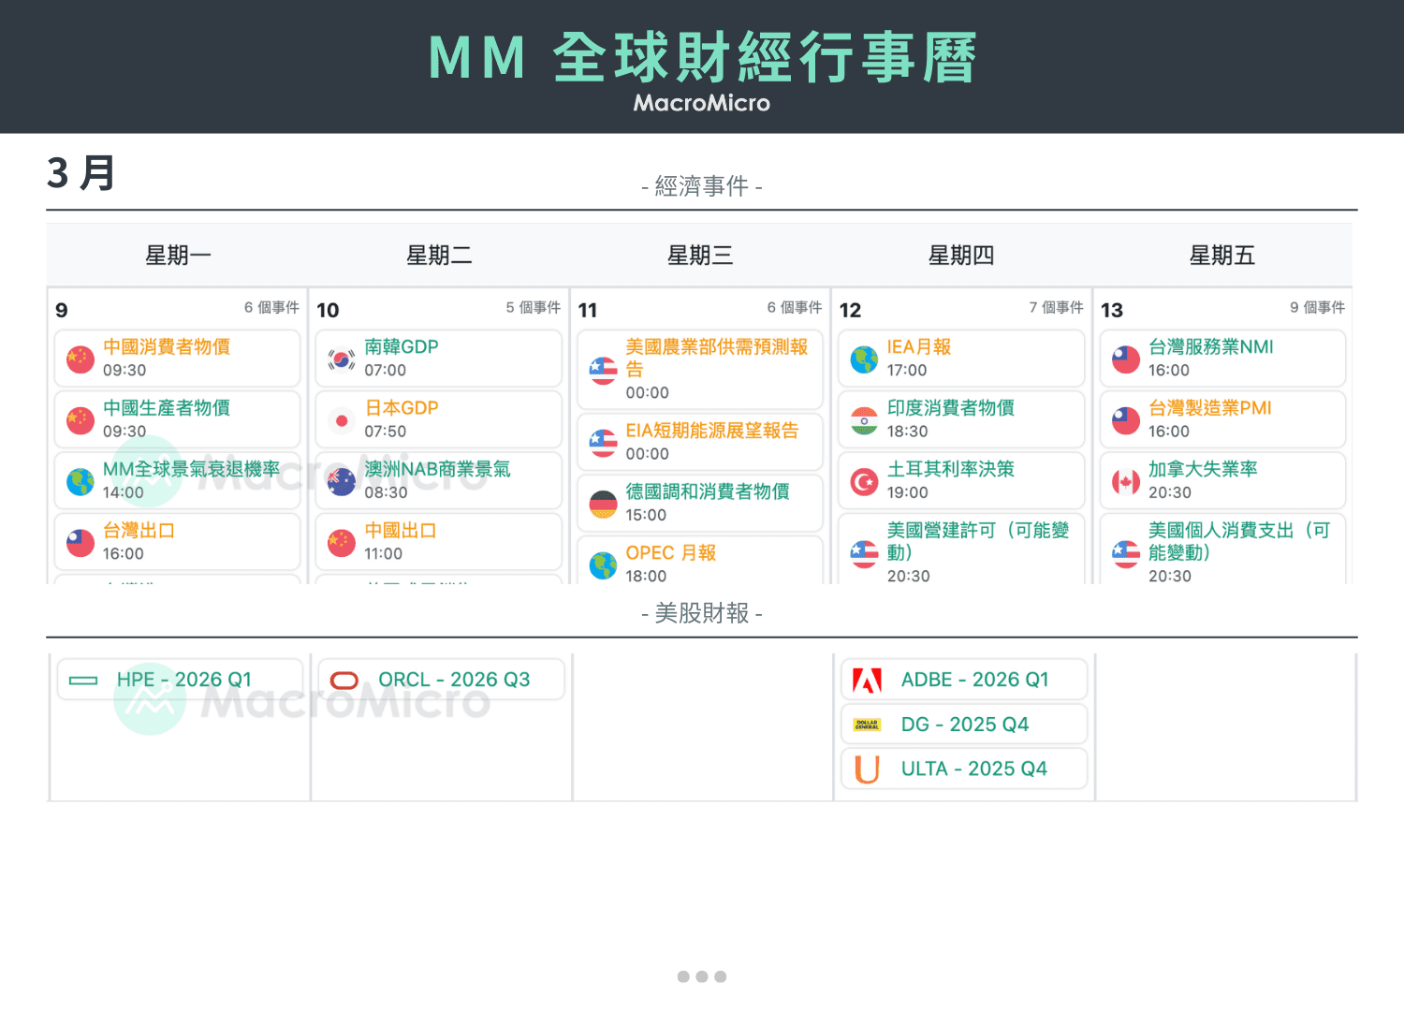The width and height of the screenshot is (1404, 1011).
Task: Click the China flag beside 中國消費者物價
Action: [80, 359]
